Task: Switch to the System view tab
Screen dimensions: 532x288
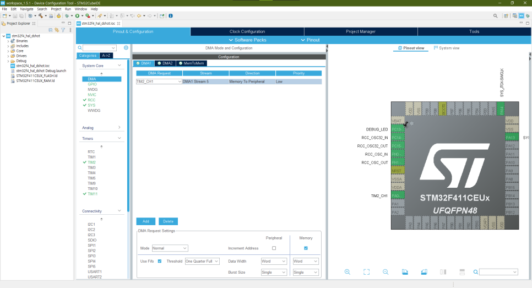Action: point(447,48)
